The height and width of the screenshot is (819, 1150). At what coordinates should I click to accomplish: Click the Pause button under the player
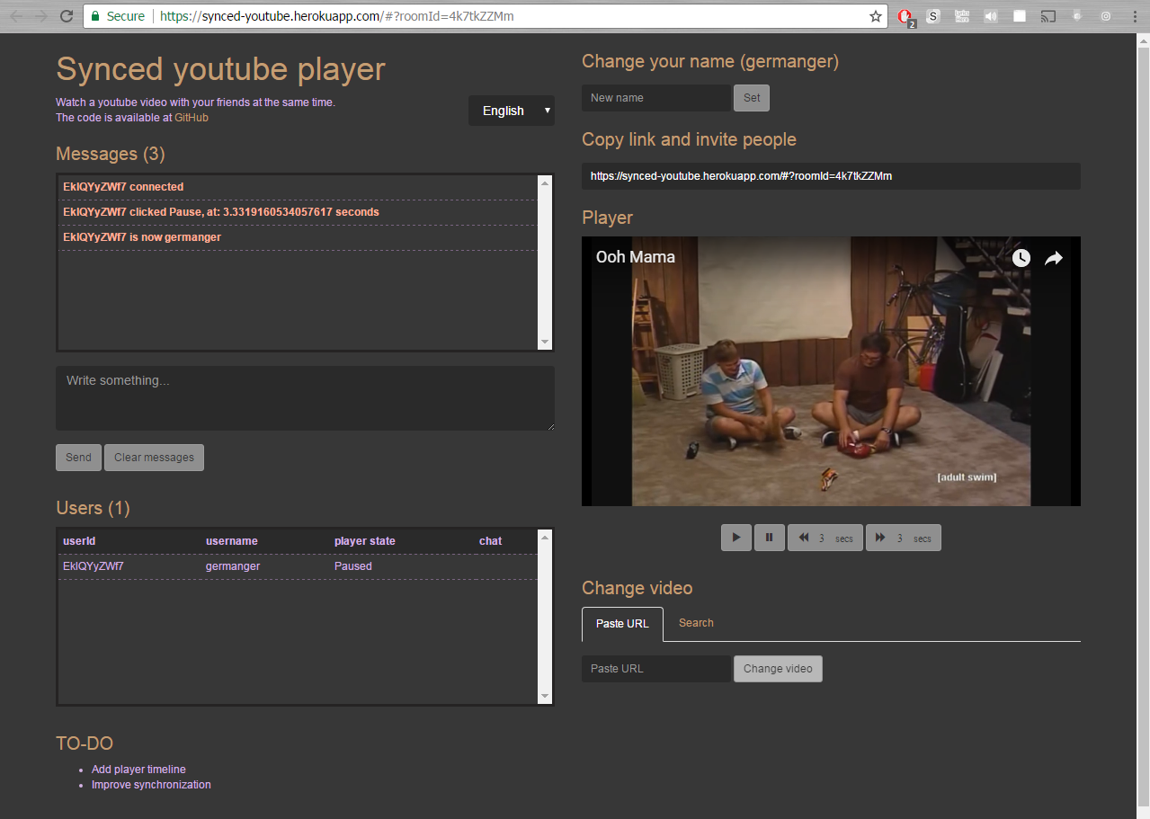coord(769,538)
